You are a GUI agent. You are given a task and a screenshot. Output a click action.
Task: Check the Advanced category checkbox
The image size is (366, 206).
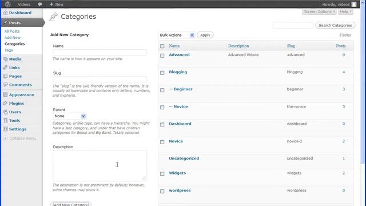pos(162,56)
